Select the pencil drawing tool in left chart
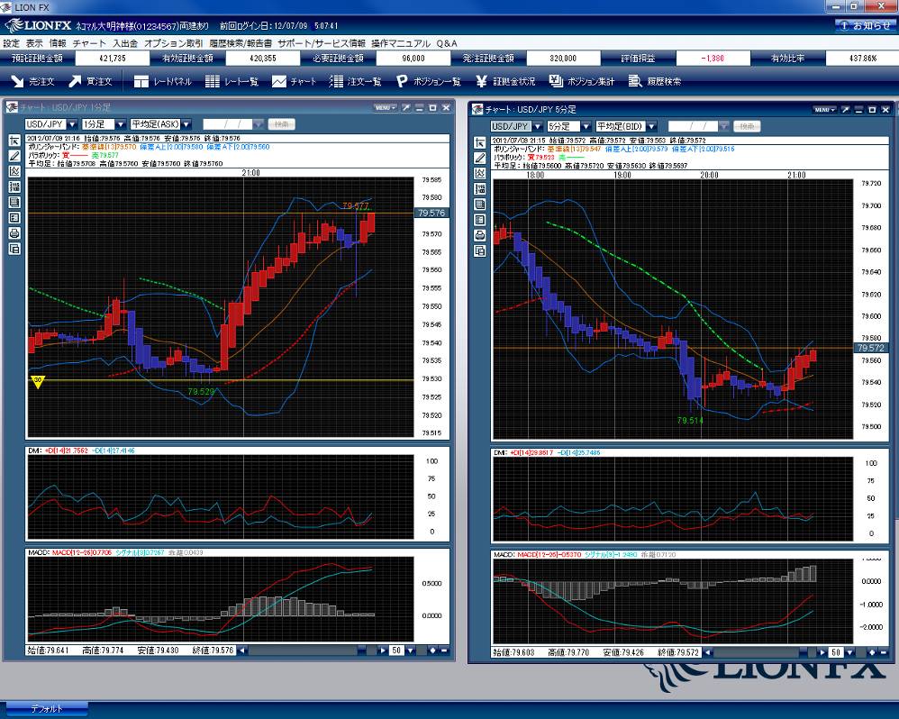Viewport: 899px width, 719px height. coord(14,156)
